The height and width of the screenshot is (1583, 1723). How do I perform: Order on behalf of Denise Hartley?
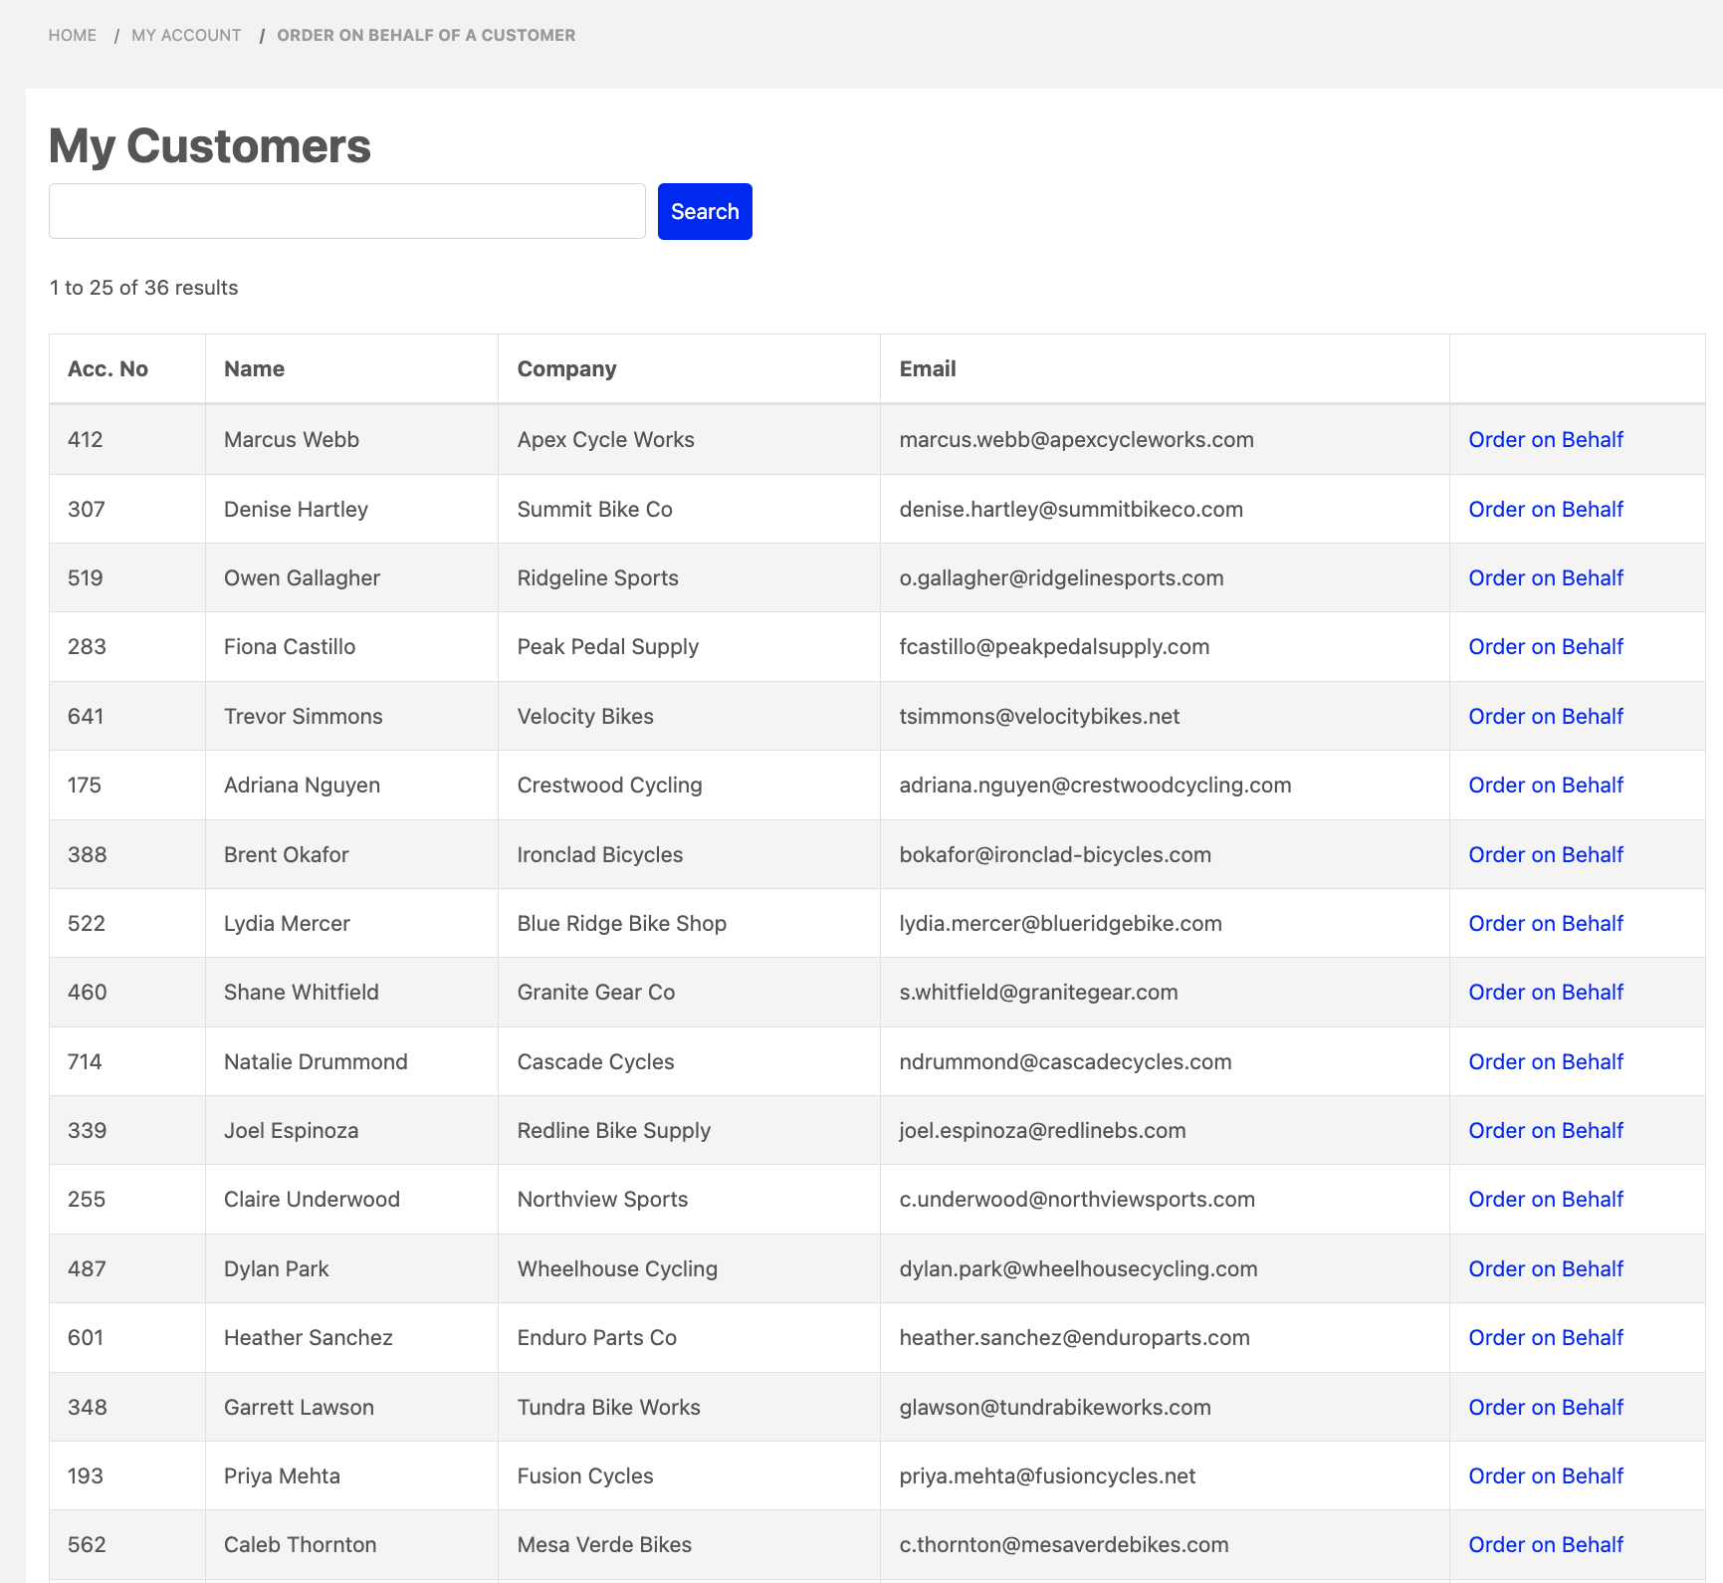1545,509
